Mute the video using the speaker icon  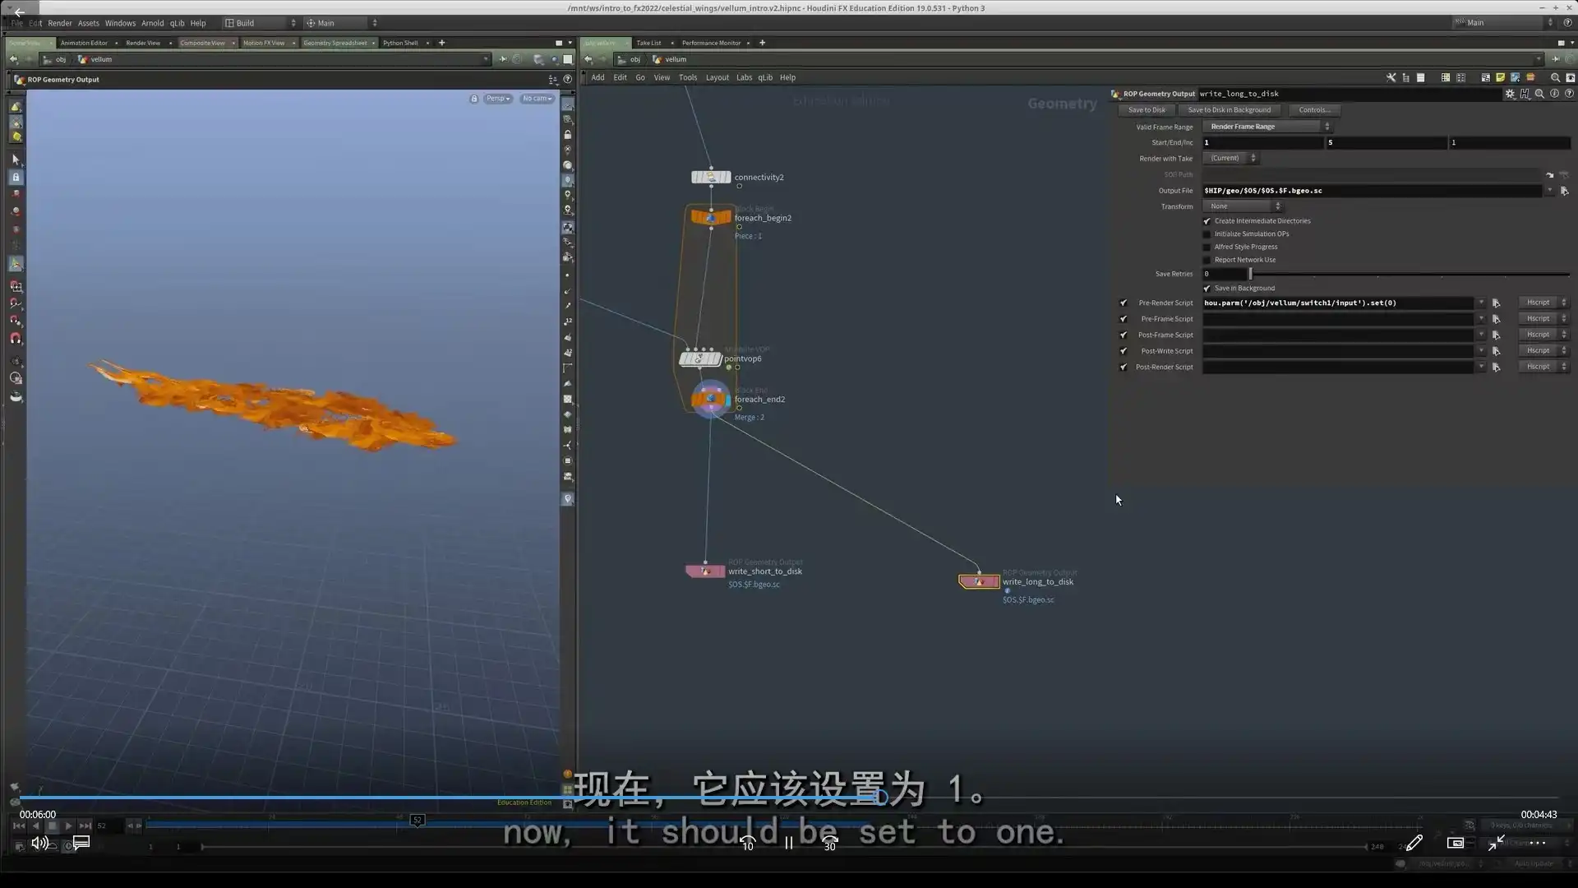pyautogui.click(x=39, y=843)
